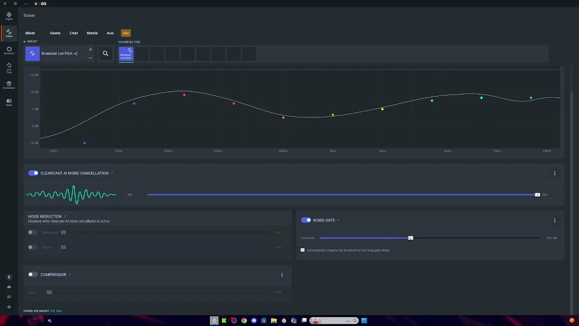Open the S account avatar in sidebar
This screenshot has height=326, width=579.
pos(9,277)
